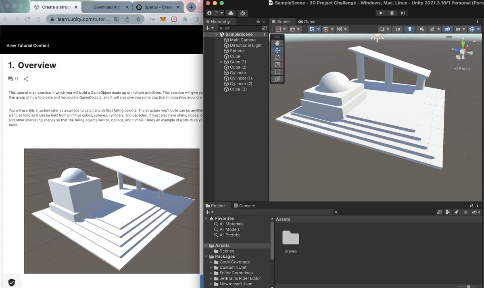Select the Project tab
Screen dimensions: 484x288
[x=215, y=206]
